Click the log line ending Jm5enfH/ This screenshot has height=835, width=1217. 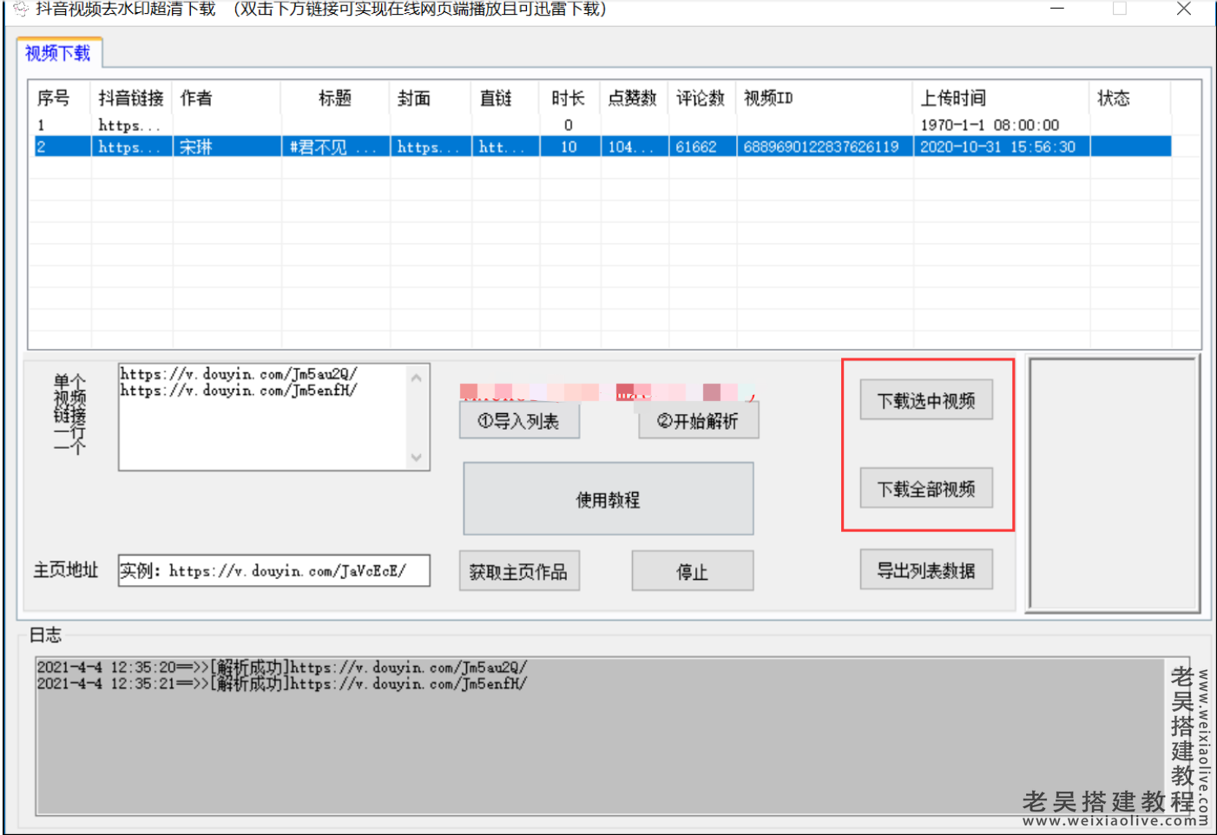(282, 684)
